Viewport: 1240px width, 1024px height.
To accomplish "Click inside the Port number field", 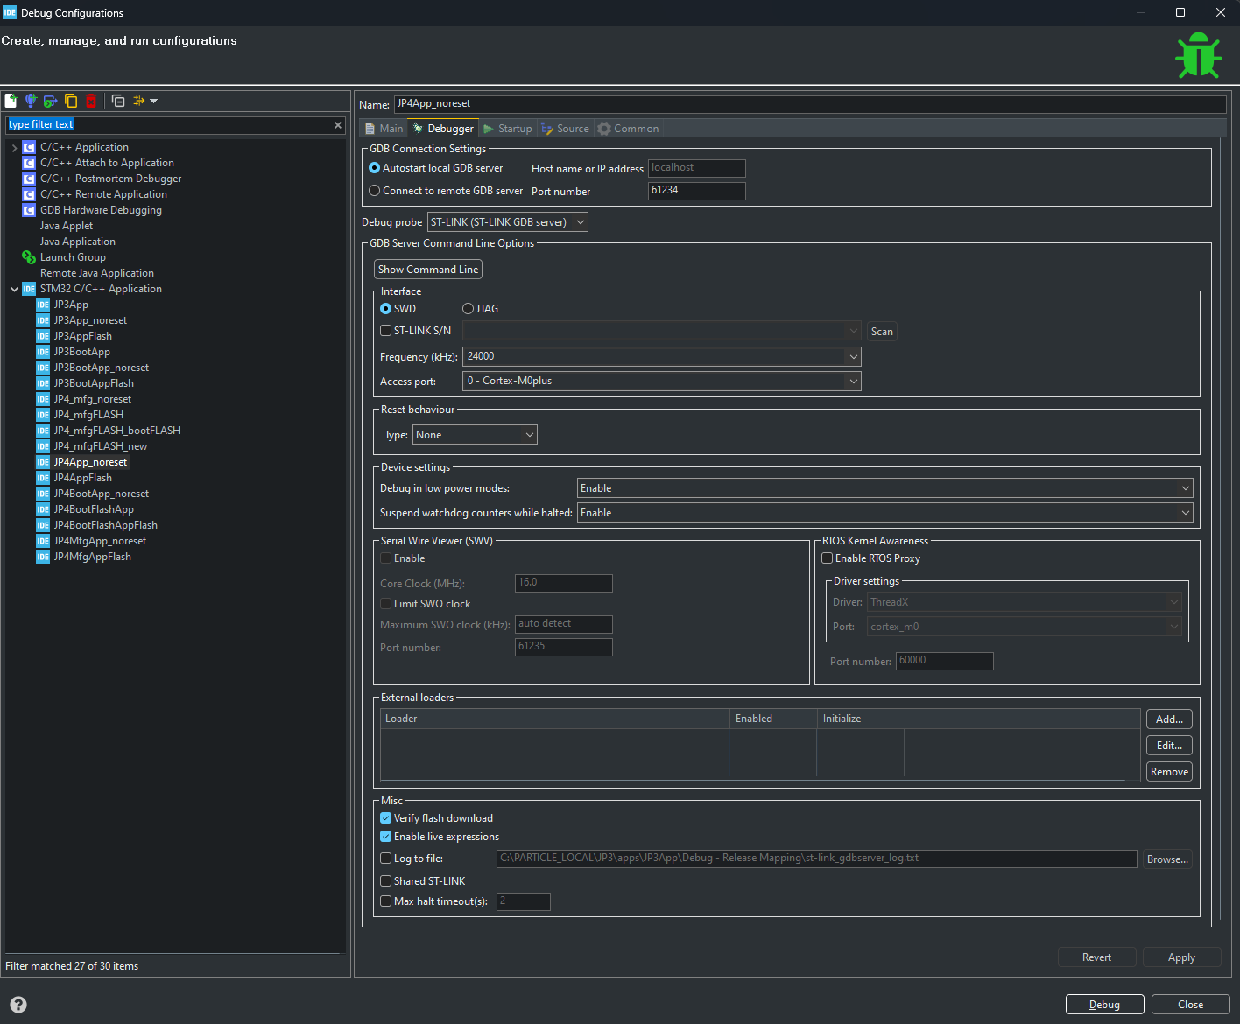I will click(x=696, y=190).
